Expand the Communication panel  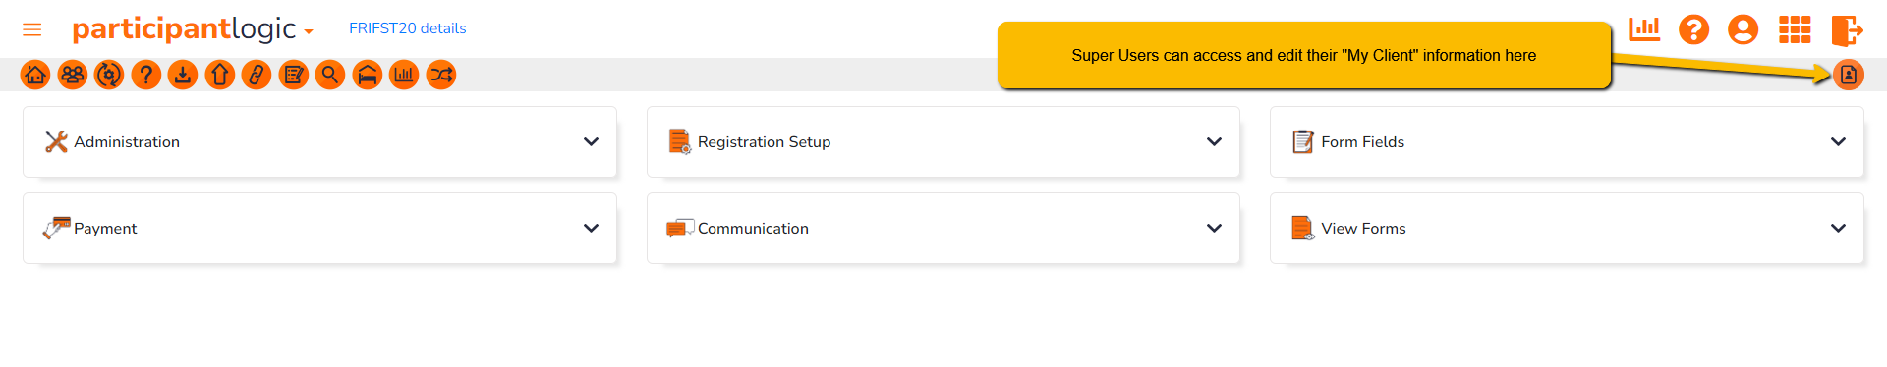943,228
